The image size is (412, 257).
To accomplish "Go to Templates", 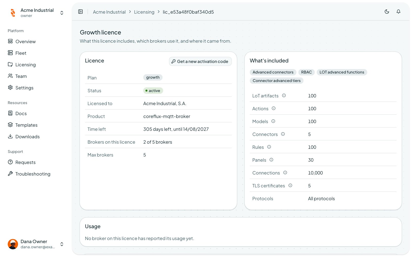I will pyautogui.click(x=36, y=125).
